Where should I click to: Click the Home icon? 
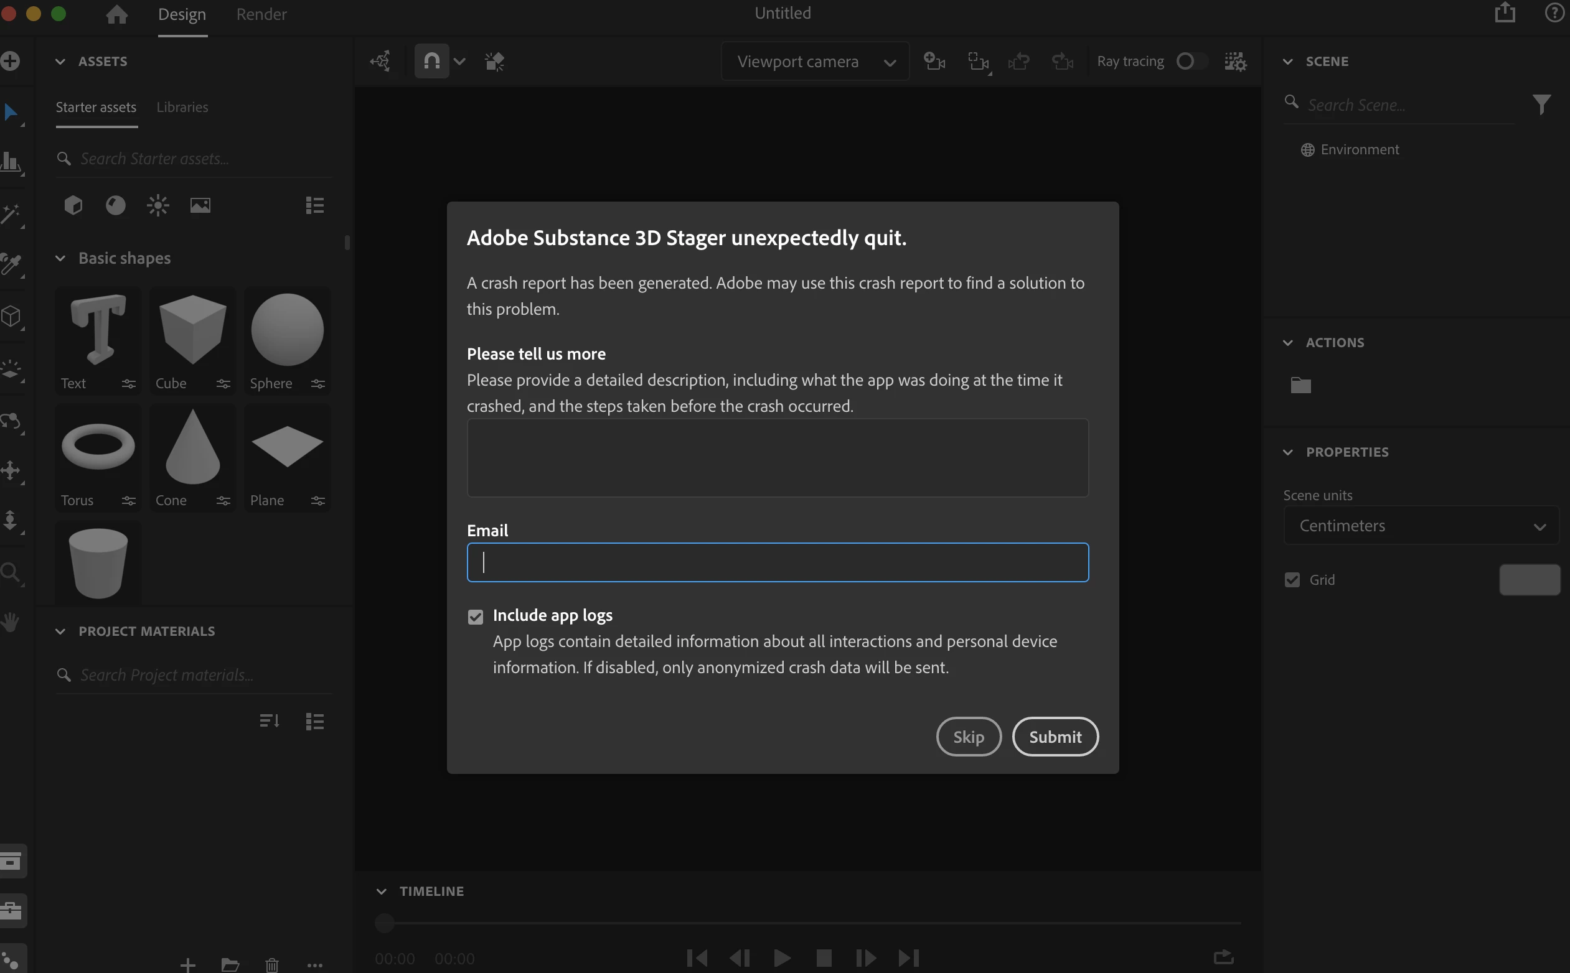(116, 14)
